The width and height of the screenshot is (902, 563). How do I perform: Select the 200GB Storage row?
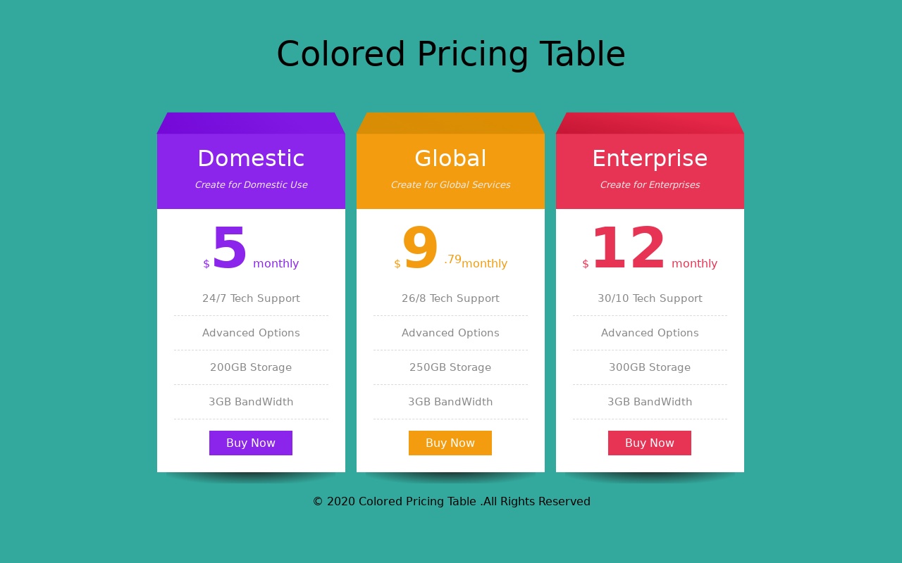[x=251, y=367]
